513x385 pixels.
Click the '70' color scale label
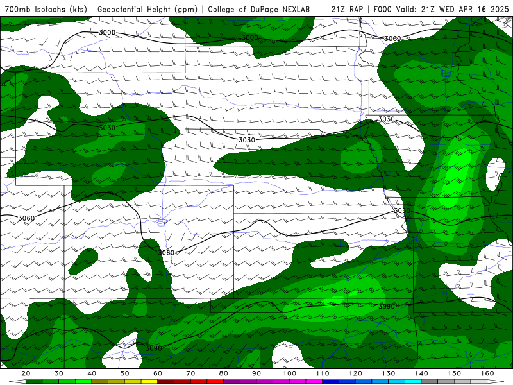(190, 373)
